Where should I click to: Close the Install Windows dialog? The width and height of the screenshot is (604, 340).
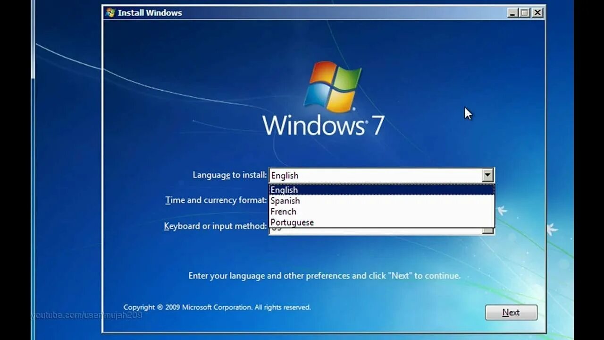tap(537, 13)
